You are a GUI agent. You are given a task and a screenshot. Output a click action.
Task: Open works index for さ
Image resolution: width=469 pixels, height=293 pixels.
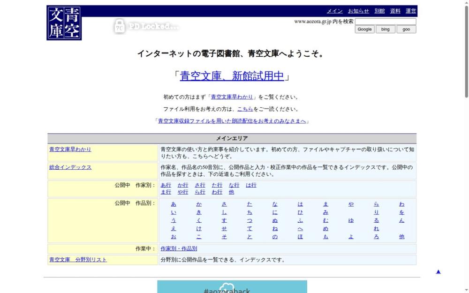224,204
